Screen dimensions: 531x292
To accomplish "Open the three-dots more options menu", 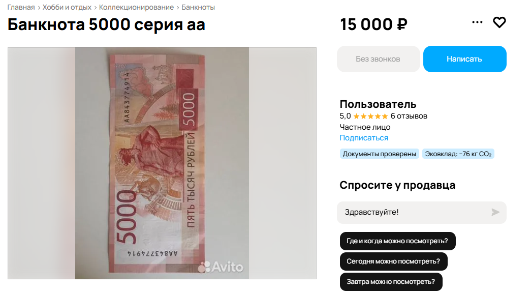I will click(x=477, y=22).
